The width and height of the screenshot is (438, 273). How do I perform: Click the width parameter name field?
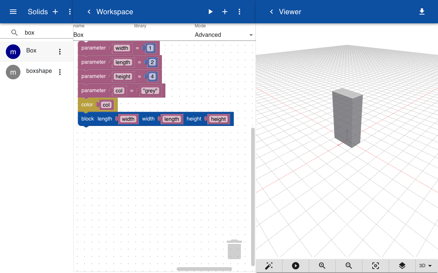click(x=122, y=48)
